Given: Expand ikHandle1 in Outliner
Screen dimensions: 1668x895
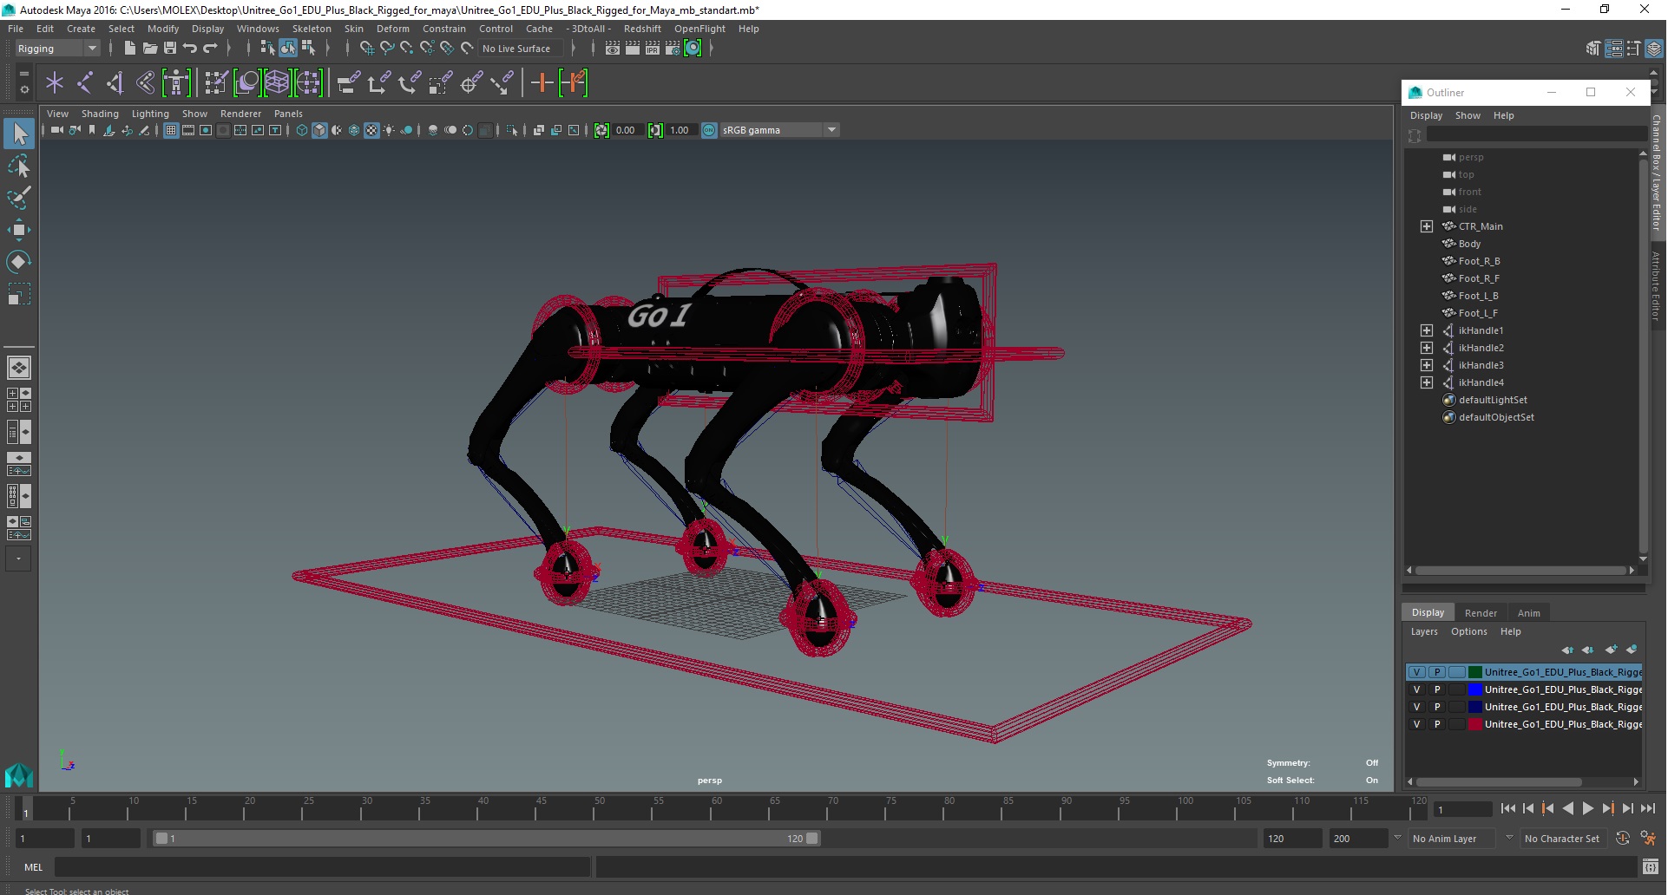Looking at the screenshot, I should pyautogui.click(x=1427, y=330).
